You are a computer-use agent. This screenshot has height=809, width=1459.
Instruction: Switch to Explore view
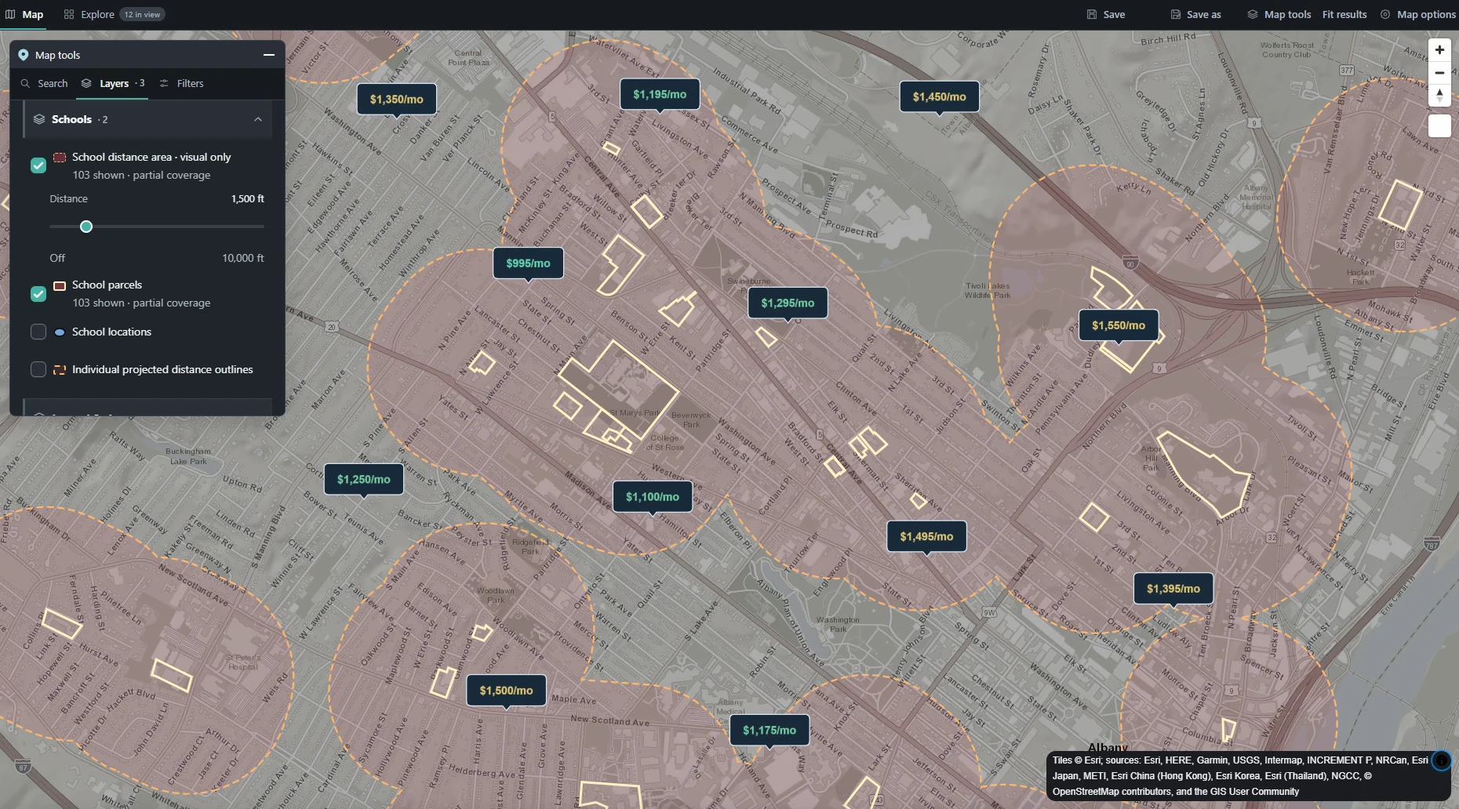click(113, 14)
